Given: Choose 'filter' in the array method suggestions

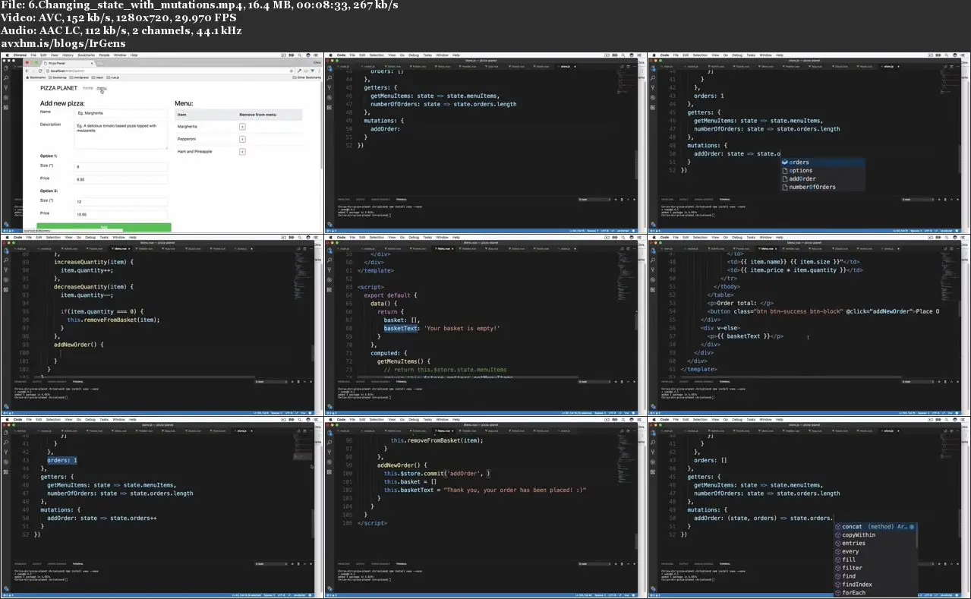Looking at the screenshot, I should pos(874,568).
